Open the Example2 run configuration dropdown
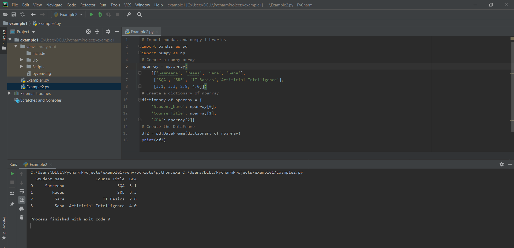The width and height of the screenshot is (514, 248). 68,14
